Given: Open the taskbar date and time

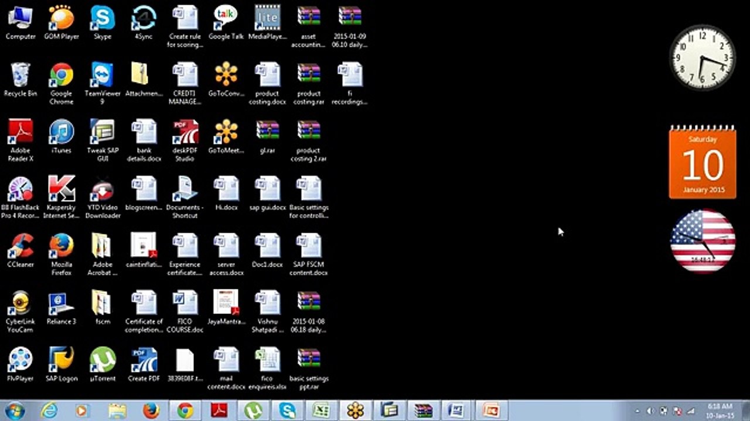Looking at the screenshot, I should tap(720, 410).
